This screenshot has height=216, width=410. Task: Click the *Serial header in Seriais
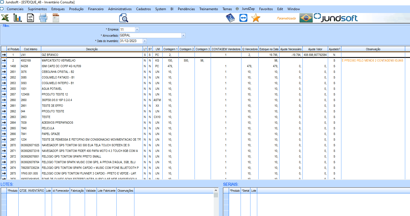tap(245, 191)
